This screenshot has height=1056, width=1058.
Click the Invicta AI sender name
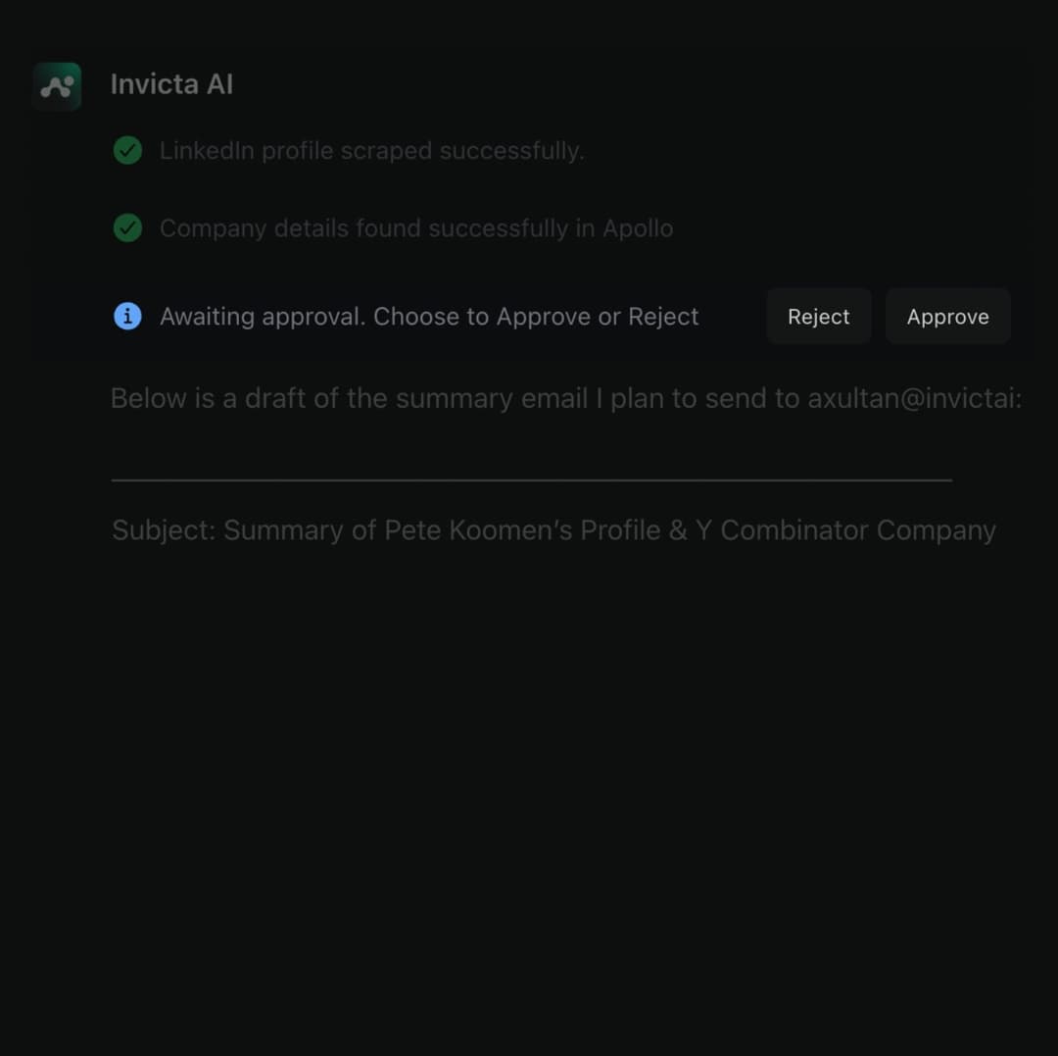171,84
